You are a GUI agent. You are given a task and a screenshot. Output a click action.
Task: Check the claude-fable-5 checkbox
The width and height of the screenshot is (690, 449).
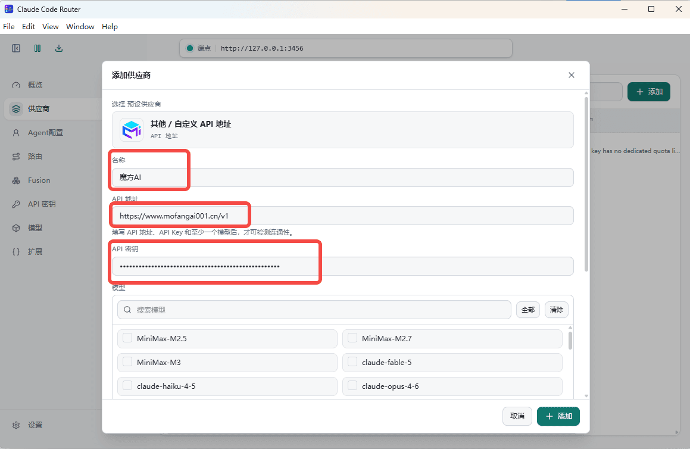click(x=352, y=362)
